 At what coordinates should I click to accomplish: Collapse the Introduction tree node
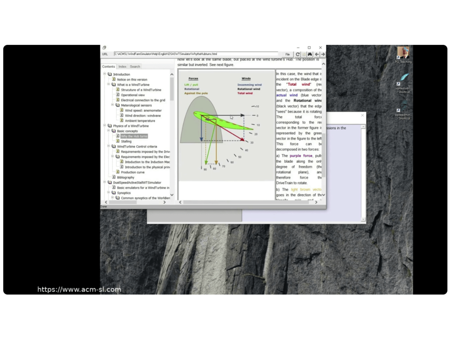tap(104, 74)
